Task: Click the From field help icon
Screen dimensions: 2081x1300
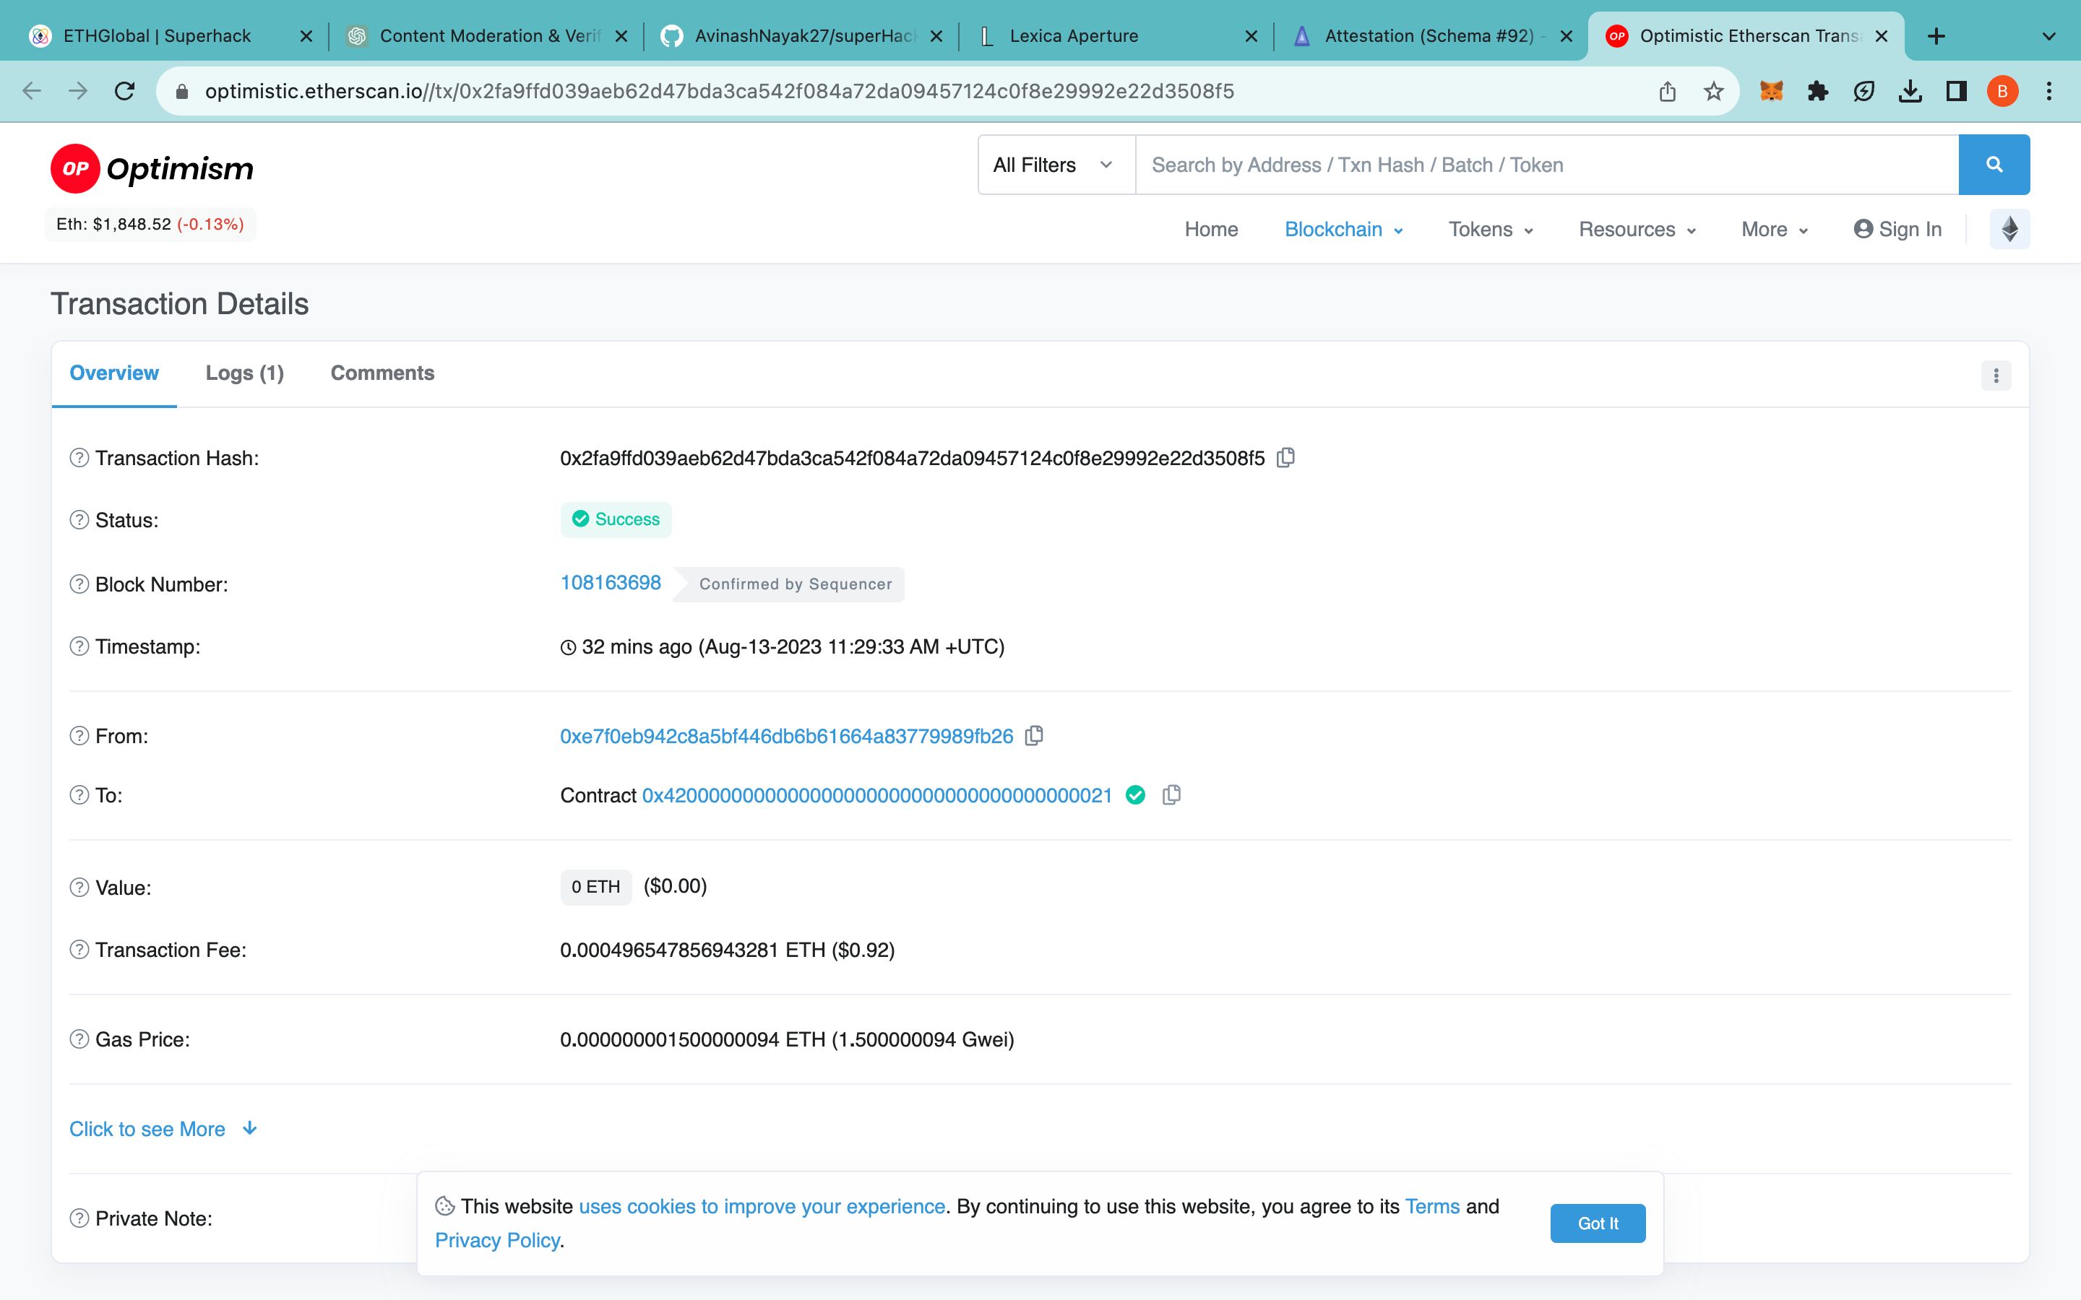Action: coord(79,735)
